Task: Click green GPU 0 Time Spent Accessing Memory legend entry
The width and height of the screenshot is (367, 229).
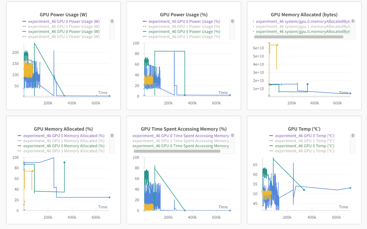Action: 181,146
